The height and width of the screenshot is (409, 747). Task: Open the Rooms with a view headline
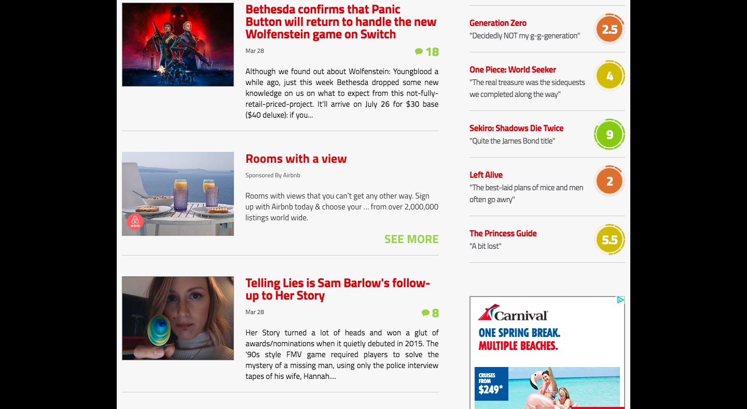296,159
